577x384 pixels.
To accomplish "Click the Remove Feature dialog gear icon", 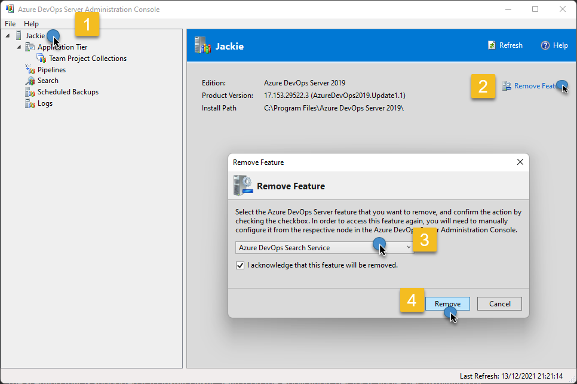I will point(243,185).
